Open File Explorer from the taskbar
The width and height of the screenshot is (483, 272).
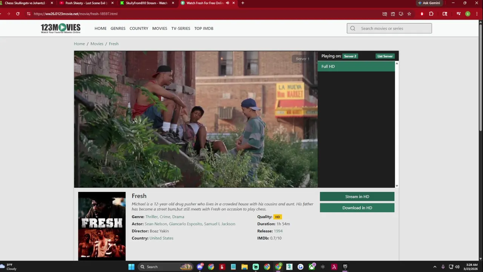tap(245, 267)
